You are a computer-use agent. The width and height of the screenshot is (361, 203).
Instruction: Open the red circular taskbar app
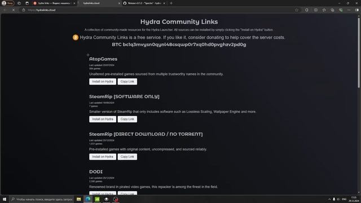(116, 199)
